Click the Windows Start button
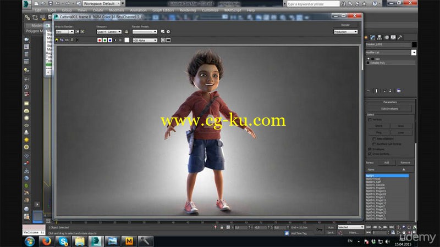 click(30, 241)
